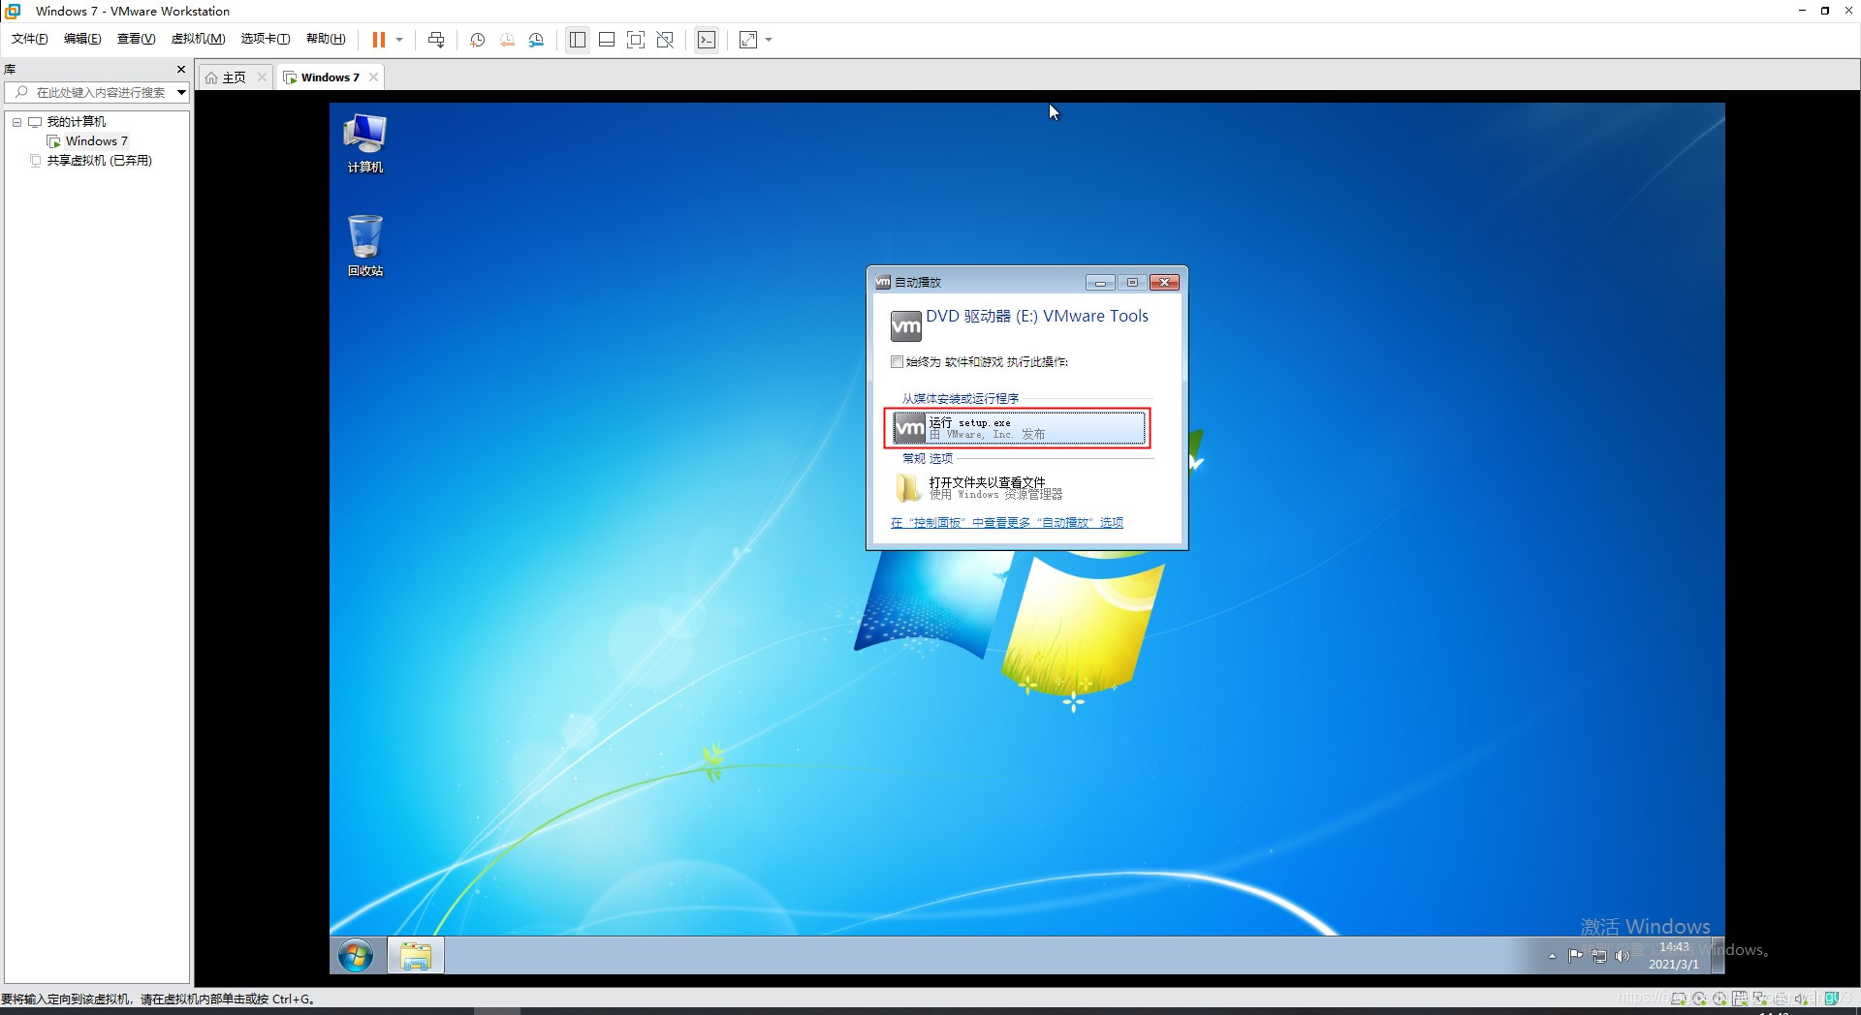Open the power options dropdown beside pause
Image resolution: width=1861 pixels, height=1015 pixels.
[x=399, y=40]
